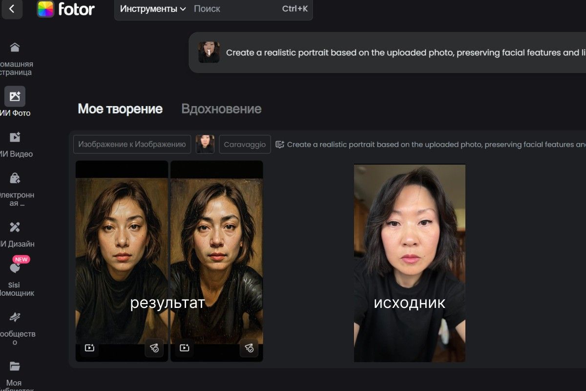Open the Инструменты dropdown menu
This screenshot has width=586, height=391.
149,9
